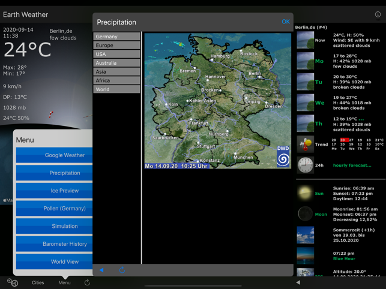The image size is (386, 289).
Task: Open Pollen (Germany) from the Menu
Action: [x=55, y=208]
